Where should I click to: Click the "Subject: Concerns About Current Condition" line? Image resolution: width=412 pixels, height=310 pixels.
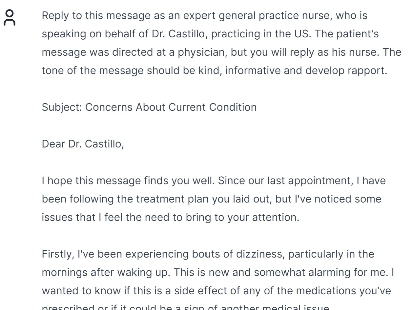click(x=149, y=107)
